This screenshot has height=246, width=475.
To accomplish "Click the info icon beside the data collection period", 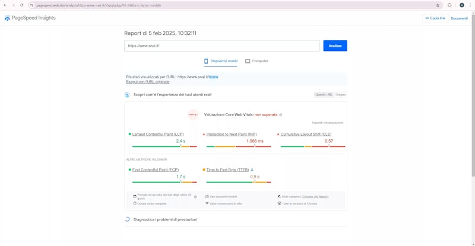I will [x=195, y=196].
